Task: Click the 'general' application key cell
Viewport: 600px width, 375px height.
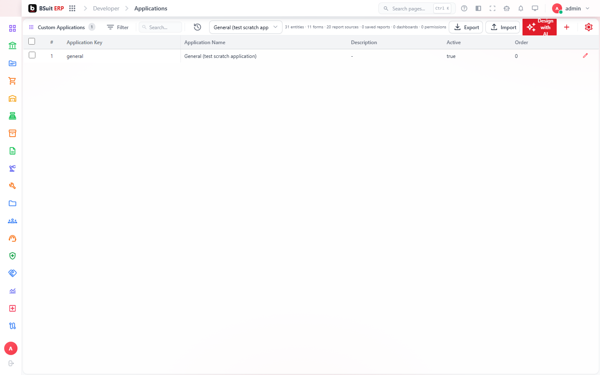Action: (75, 56)
